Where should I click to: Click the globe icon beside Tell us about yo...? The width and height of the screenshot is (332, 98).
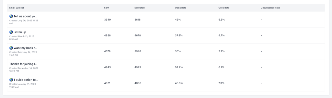point(11,16)
